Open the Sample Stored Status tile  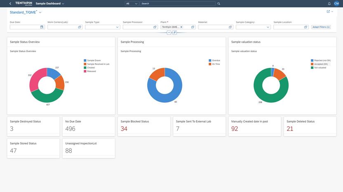point(33,149)
